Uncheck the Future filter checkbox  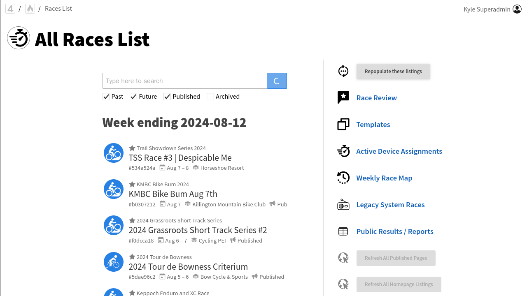pyautogui.click(x=133, y=97)
